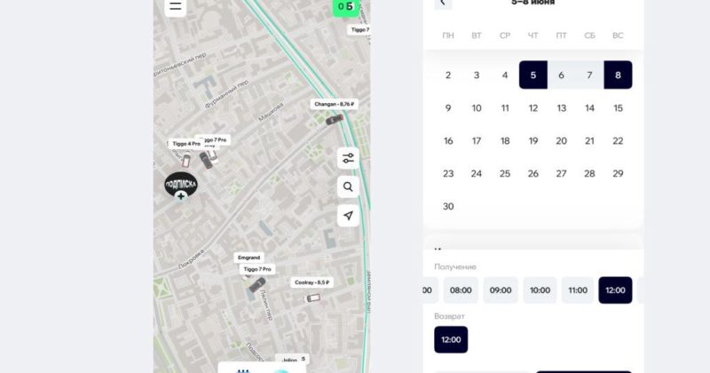Choose 10:00 pickup time
Viewport: 710px width, 373px height.
[540, 290]
